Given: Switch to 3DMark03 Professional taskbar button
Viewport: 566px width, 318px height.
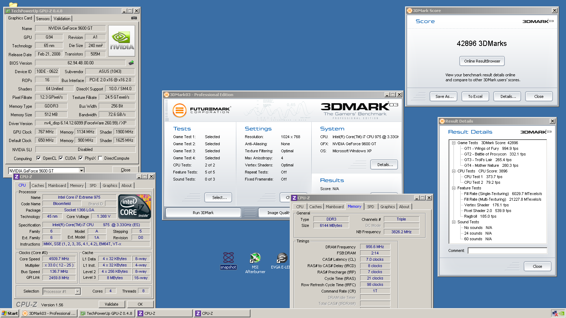Looking at the screenshot, I should pos(49,313).
